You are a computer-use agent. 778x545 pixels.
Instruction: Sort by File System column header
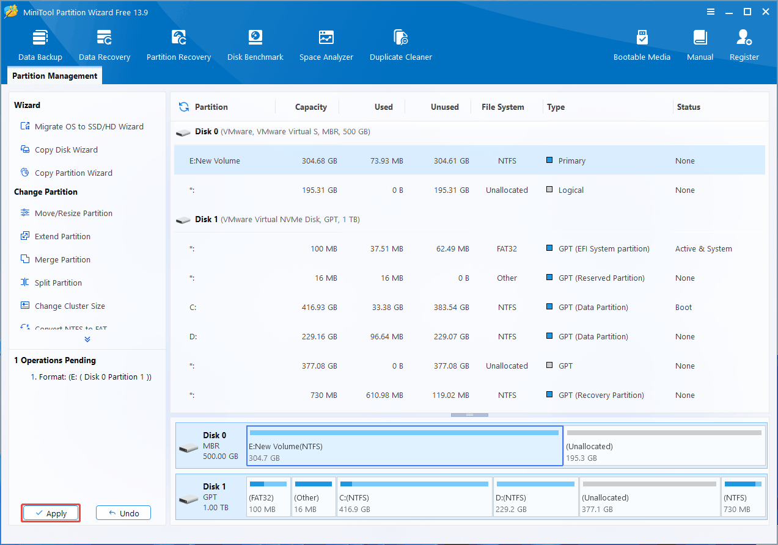pos(502,107)
